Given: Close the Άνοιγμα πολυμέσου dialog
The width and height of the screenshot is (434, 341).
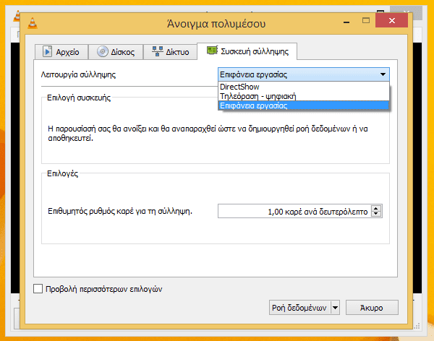Looking at the screenshot, I should [391, 20].
